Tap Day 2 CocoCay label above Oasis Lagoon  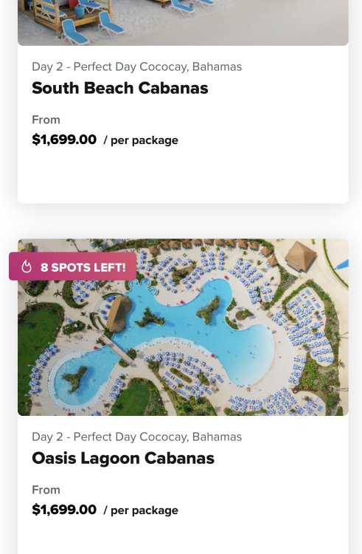pos(136,437)
